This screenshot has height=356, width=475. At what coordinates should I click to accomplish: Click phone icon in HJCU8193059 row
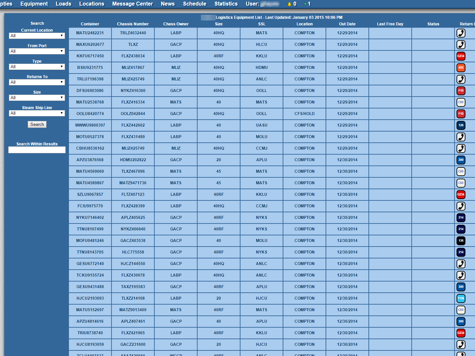tap(461, 344)
